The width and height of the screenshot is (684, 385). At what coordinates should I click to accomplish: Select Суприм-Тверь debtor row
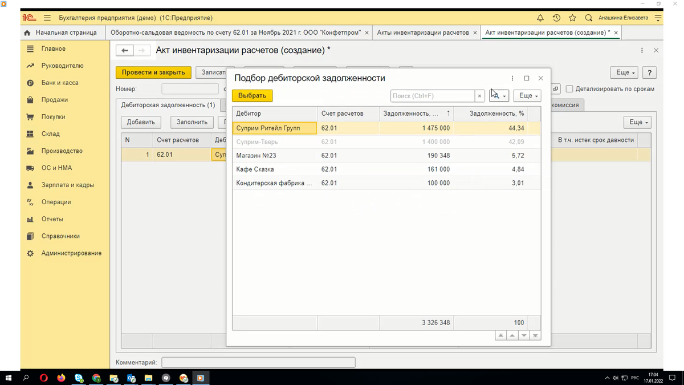click(x=386, y=142)
